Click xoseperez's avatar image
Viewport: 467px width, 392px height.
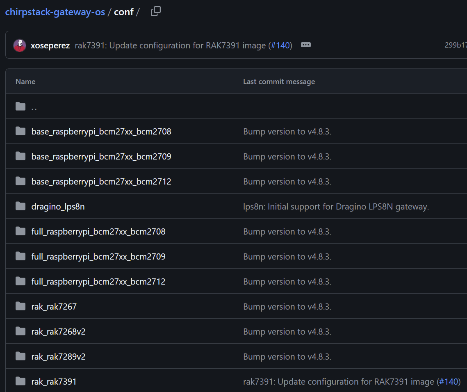click(x=20, y=45)
